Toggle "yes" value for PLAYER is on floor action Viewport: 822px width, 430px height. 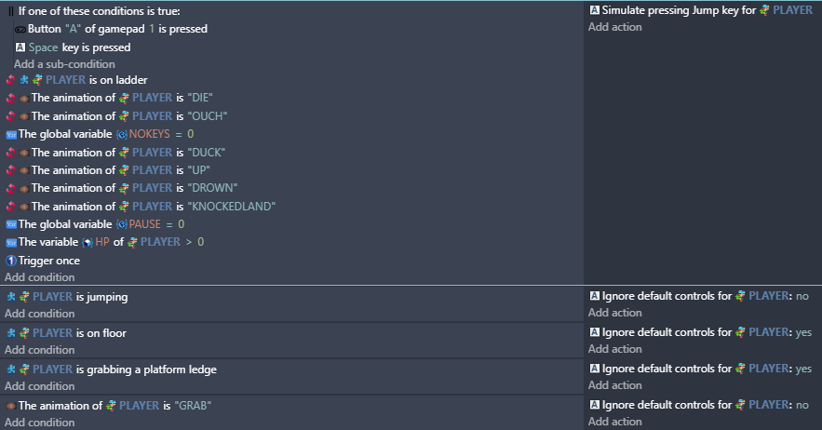[803, 332]
